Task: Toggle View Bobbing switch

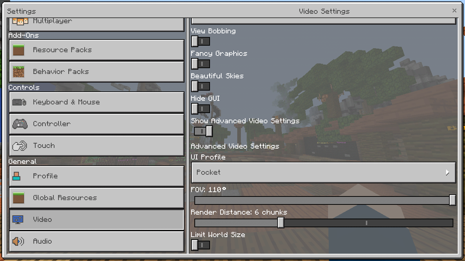Action: coord(200,41)
